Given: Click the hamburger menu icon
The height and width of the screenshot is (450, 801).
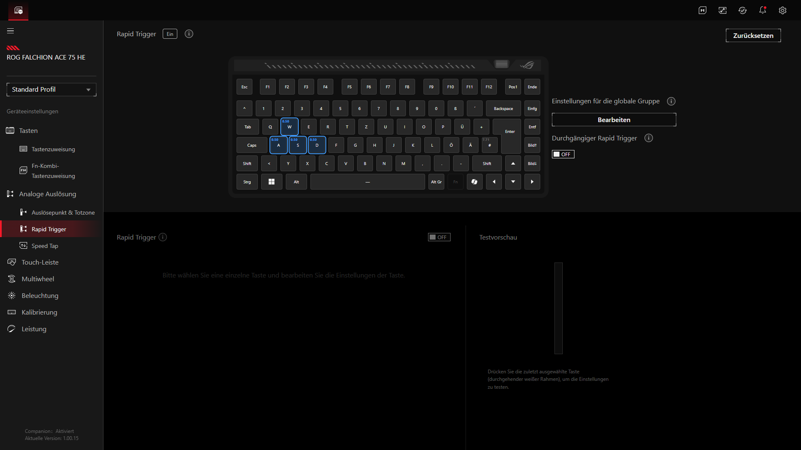Looking at the screenshot, I should point(10,31).
